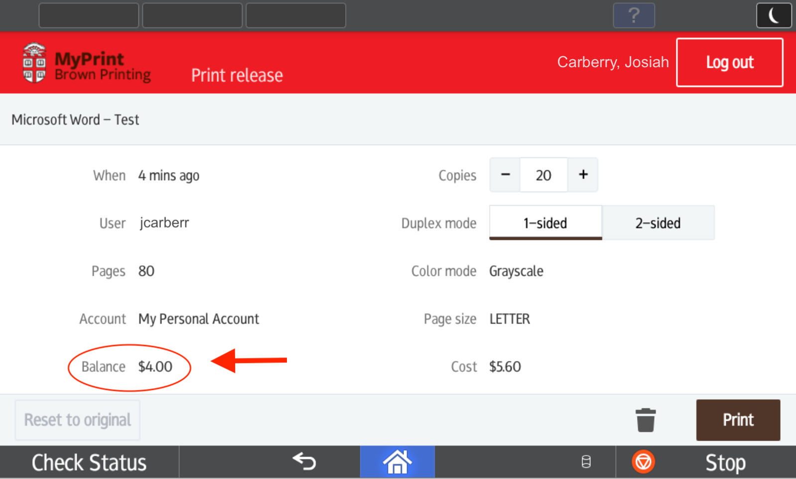
Task: Increase copies with the plus button
Action: coord(583,175)
